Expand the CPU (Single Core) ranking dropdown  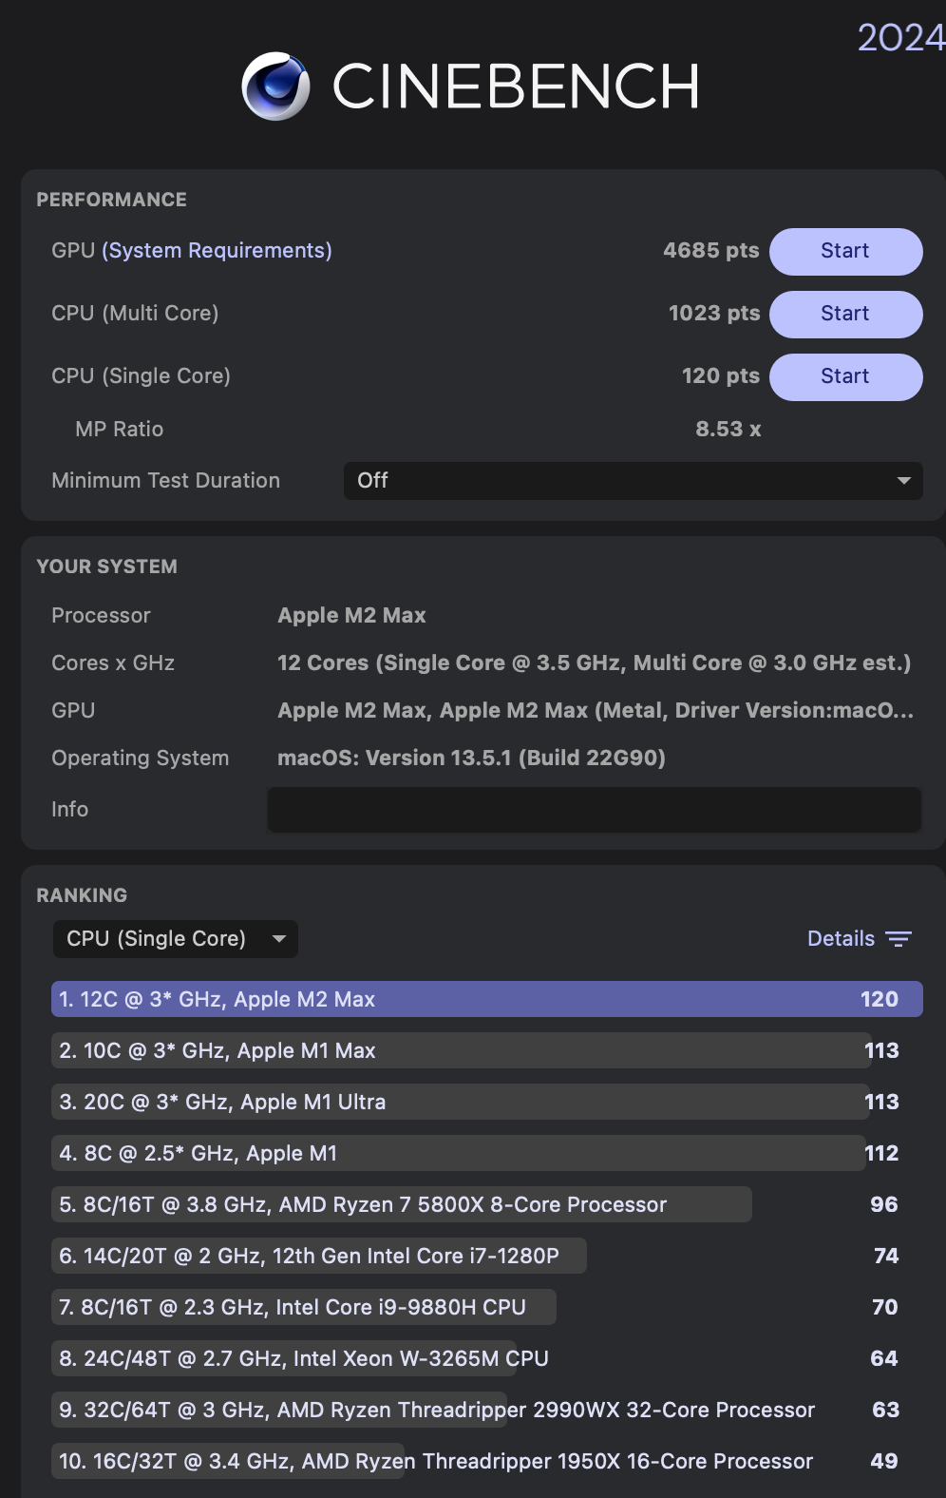[175, 939]
